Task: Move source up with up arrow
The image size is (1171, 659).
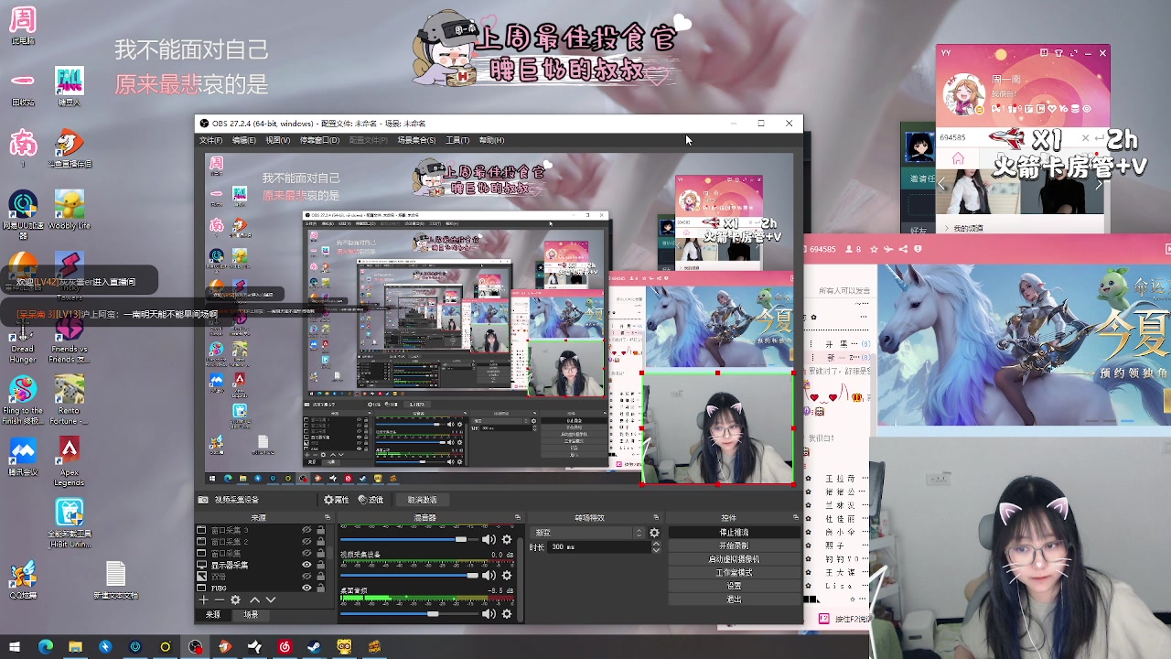Action: pyautogui.click(x=254, y=600)
